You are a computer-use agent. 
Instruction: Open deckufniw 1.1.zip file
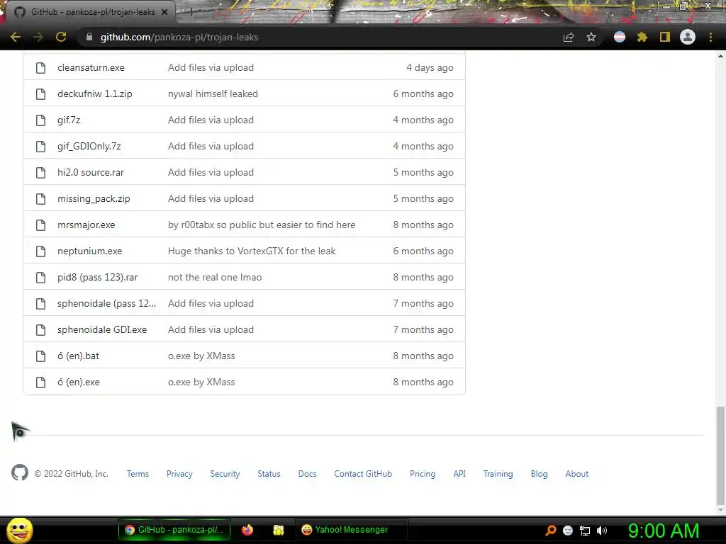click(x=95, y=94)
